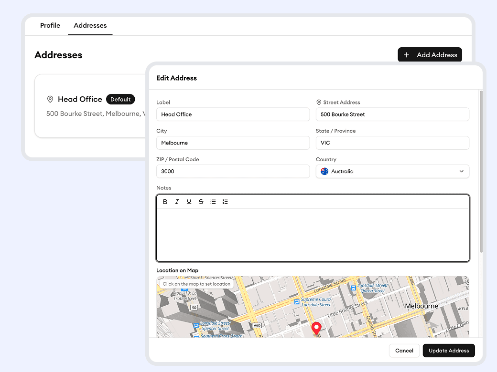The image size is (497, 372).
Task: Apply strikethrough formatting in Notes toolbar
Action: [201, 201]
